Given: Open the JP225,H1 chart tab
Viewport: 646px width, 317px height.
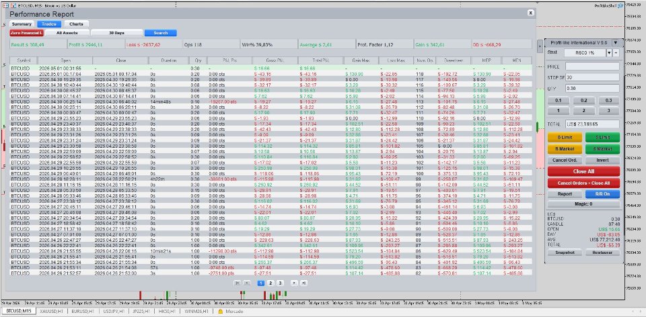Looking at the screenshot, I should [x=142, y=311].
